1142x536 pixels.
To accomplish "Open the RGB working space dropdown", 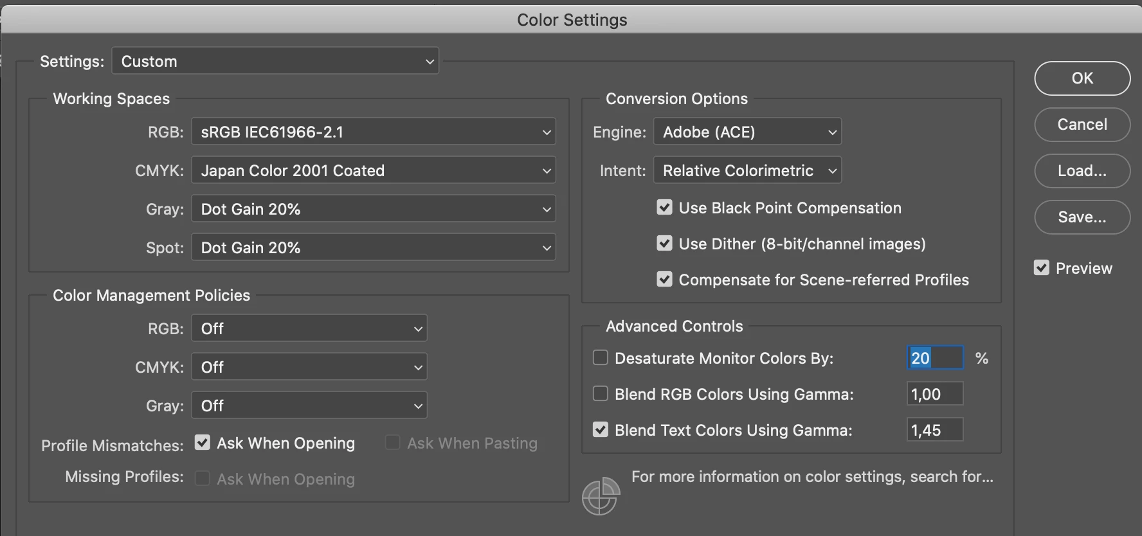I will click(373, 132).
